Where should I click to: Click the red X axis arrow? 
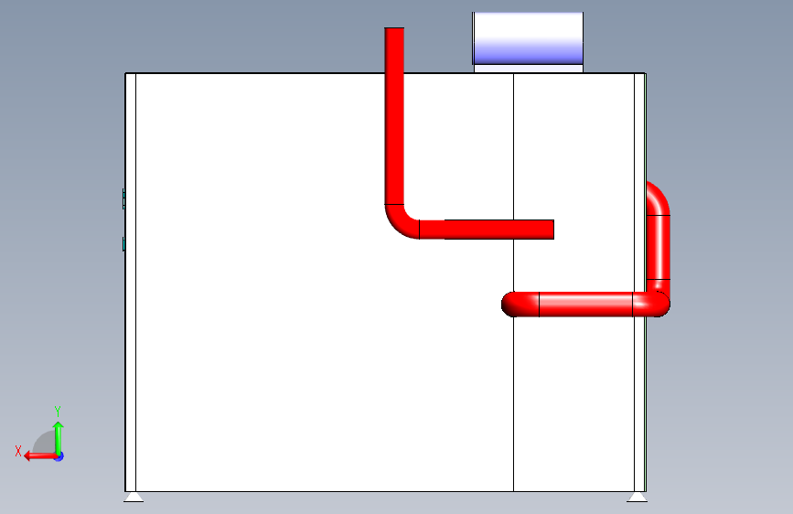[x=40, y=456]
